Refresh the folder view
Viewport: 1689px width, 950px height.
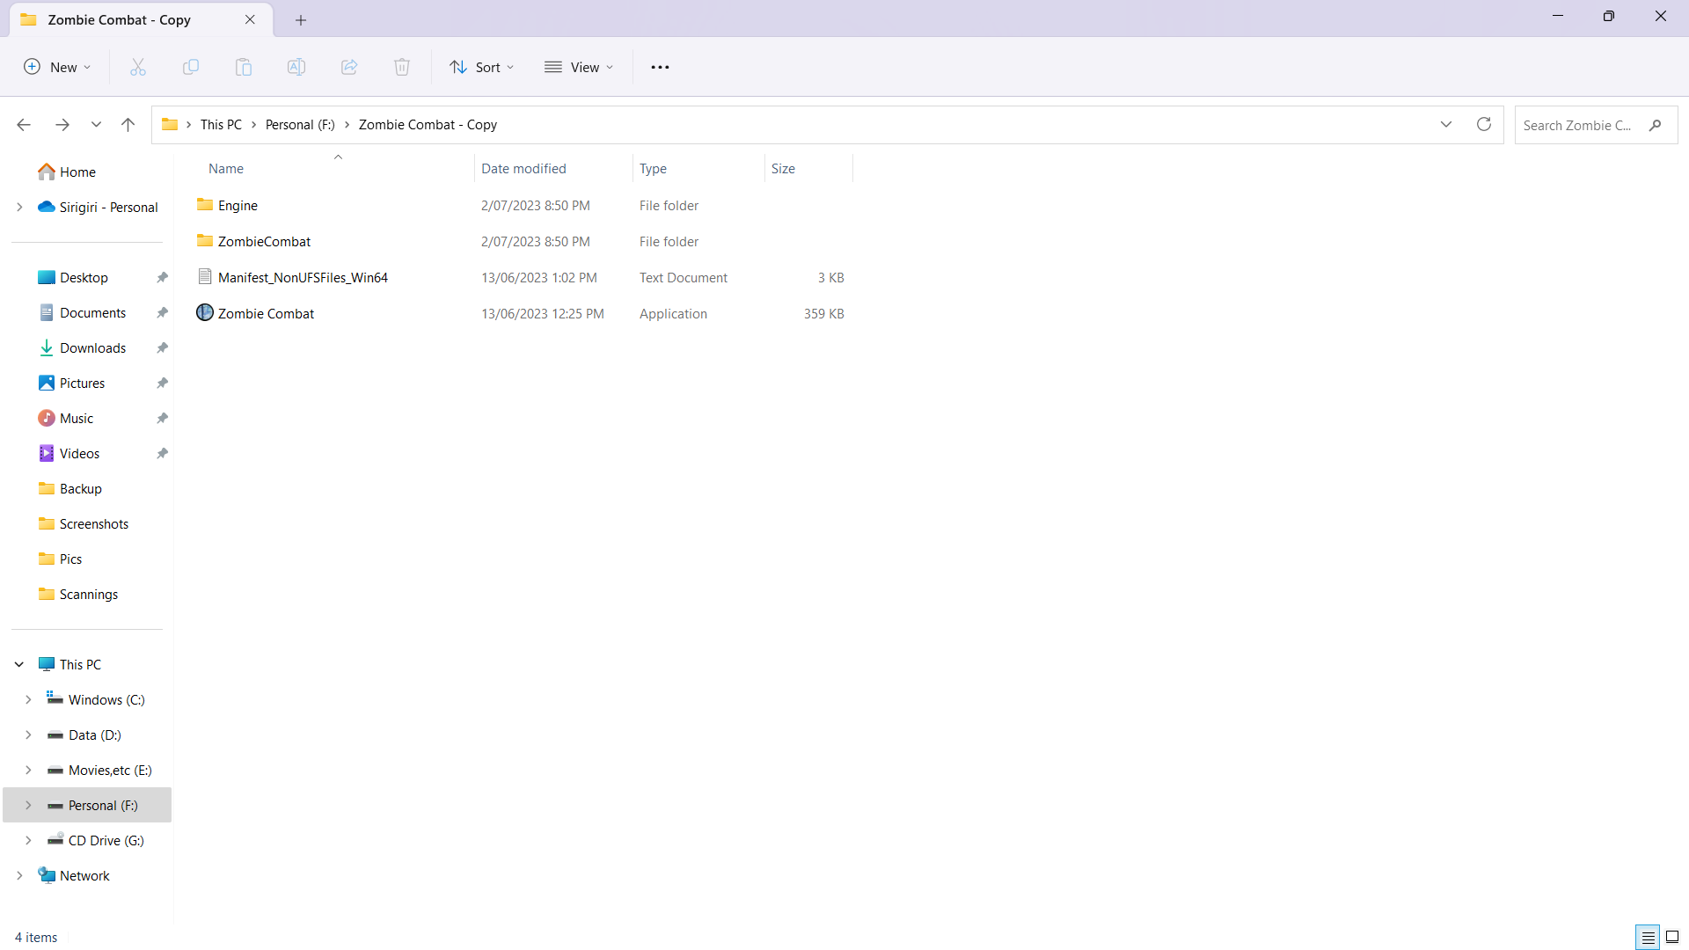[x=1484, y=124]
